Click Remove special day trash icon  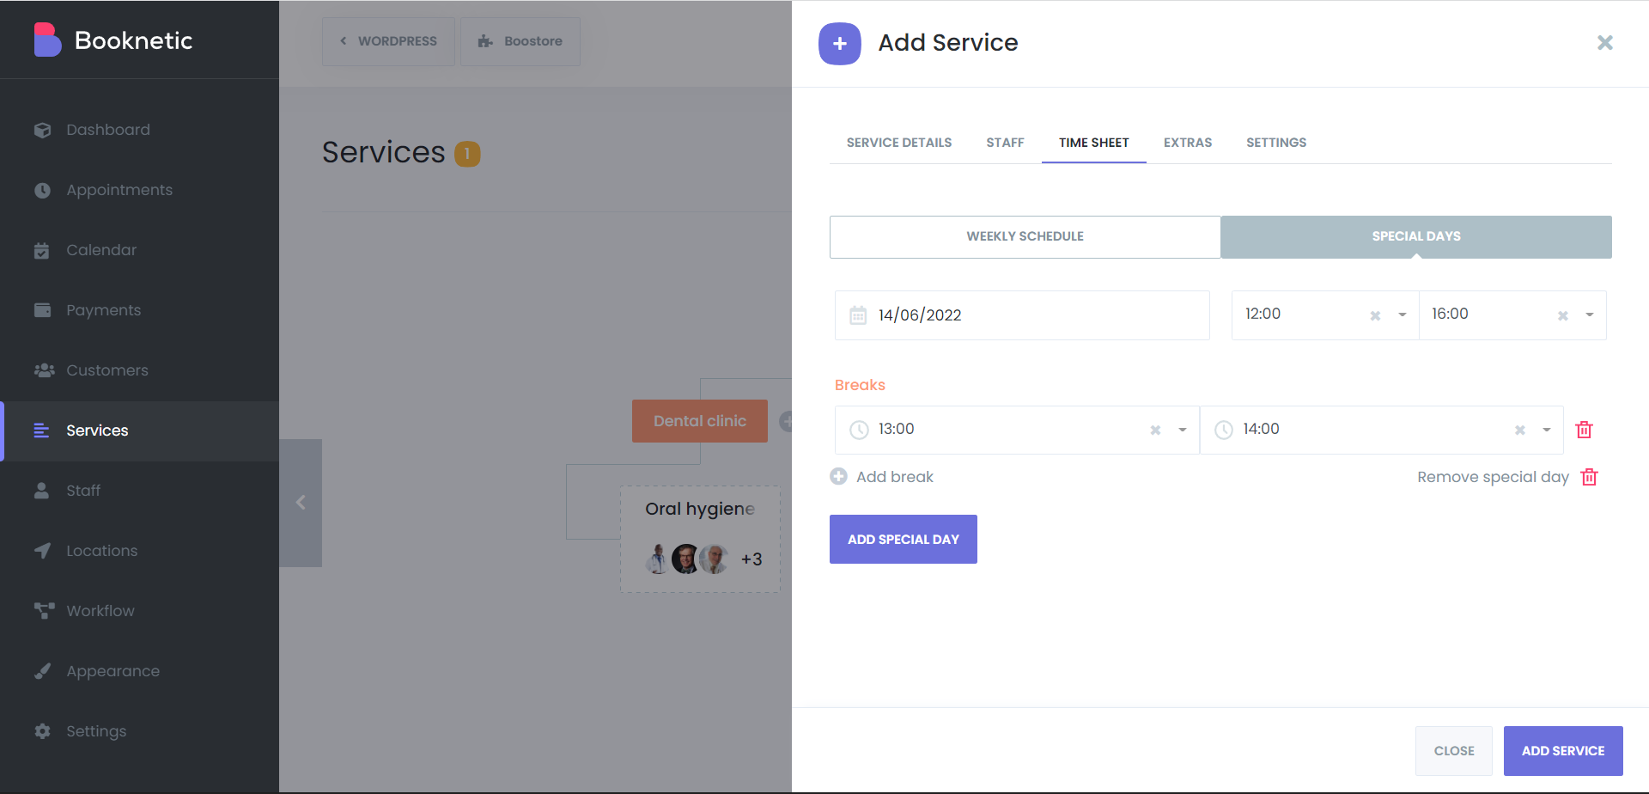coord(1590,477)
